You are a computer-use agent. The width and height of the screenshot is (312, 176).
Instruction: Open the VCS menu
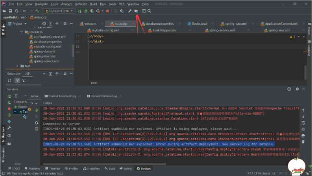(122, 4)
